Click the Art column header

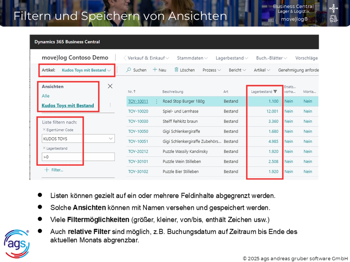[226, 91]
